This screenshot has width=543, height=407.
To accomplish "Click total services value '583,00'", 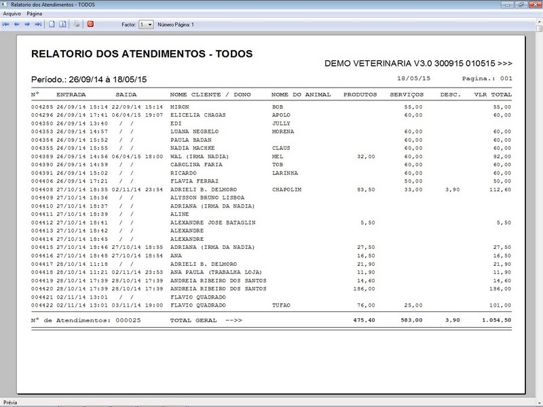I will point(411,320).
